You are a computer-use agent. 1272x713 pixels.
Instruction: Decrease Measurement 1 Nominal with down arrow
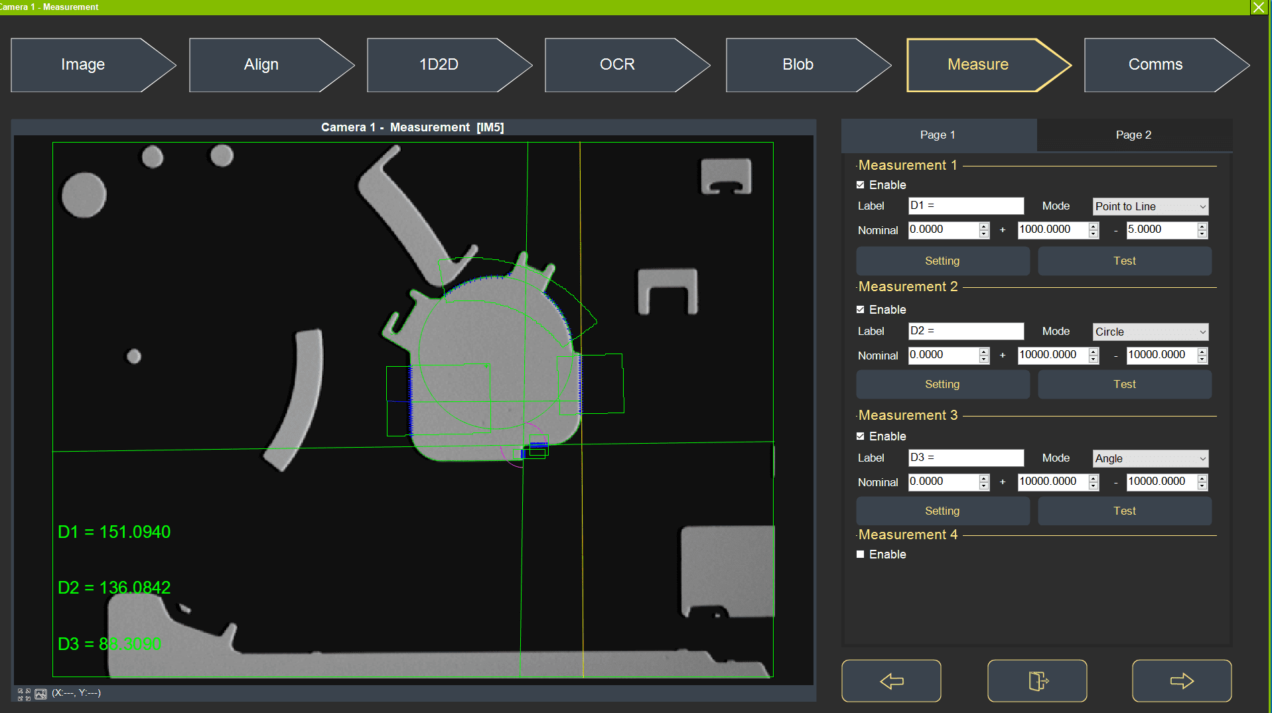(x=984, y=234)
